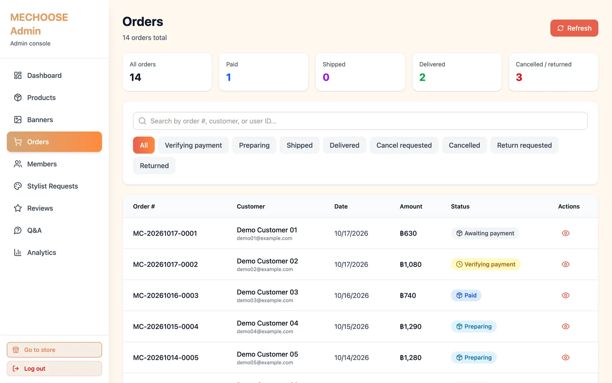Click customer name Demo Customer 04
Screen dimensions: 612x383
[267, 323]
